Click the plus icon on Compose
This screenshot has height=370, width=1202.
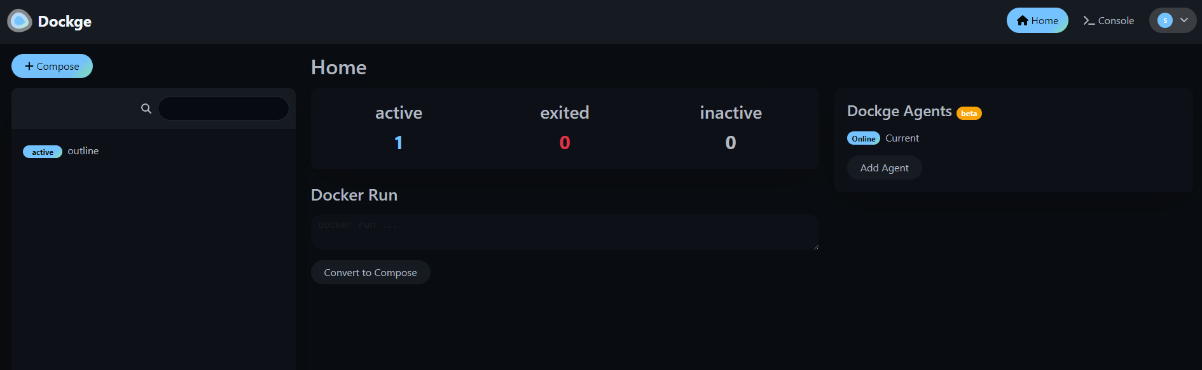click(29, 66)
